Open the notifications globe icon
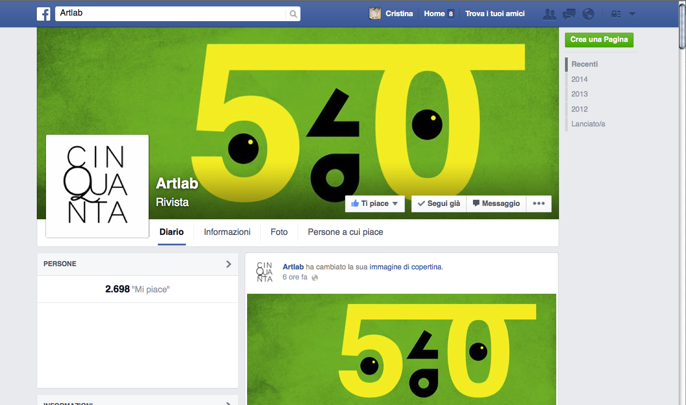The height and width of the screenshot is (405, 686). (588, 14)
